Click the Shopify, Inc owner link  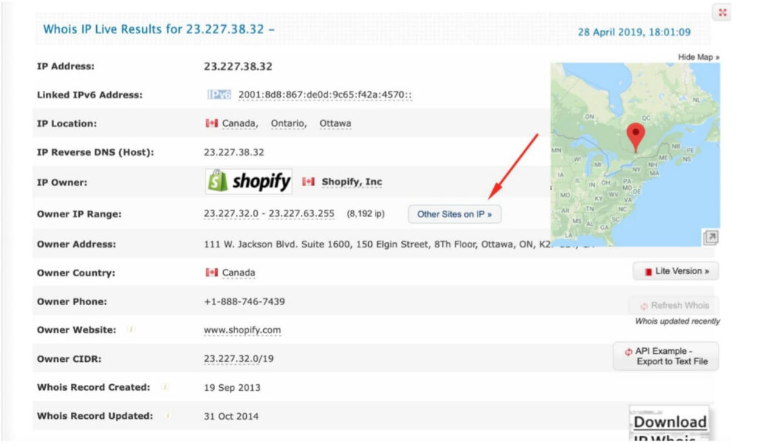point(352,182)
